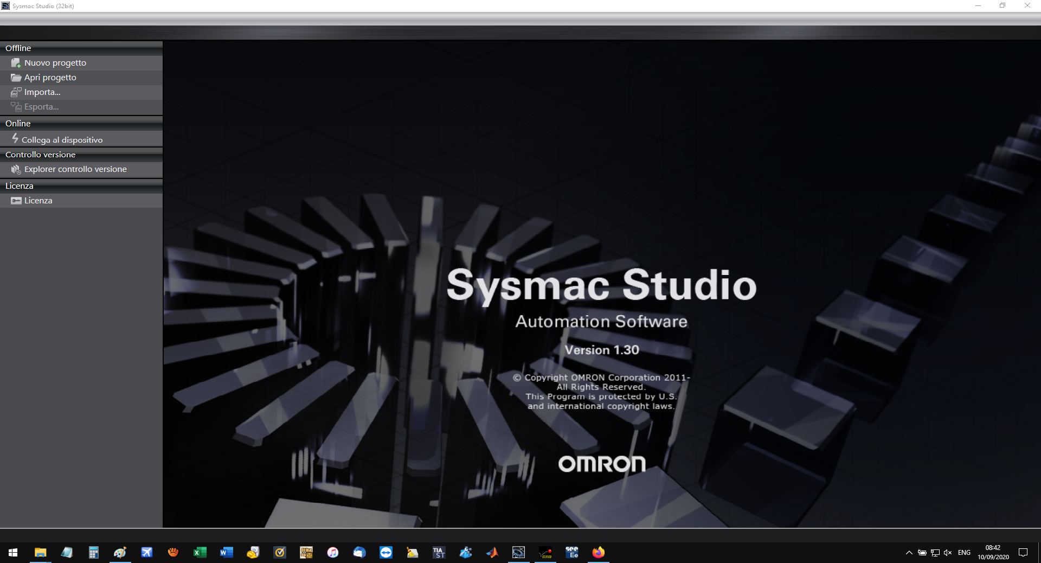Open Windows Start menu
This screenshot has width=1041, height=563.
pyautogui.click(x=13, y=552)
